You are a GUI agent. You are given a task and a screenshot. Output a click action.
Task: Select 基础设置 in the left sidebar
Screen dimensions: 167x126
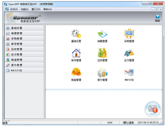coord(24,28)
